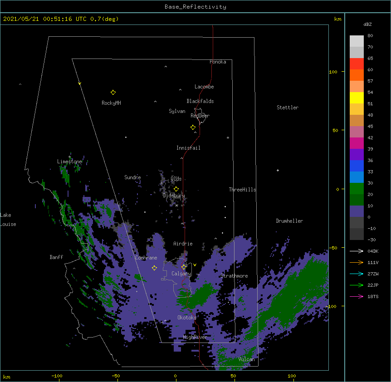Click the yellow marker inside Calgary boundary

click(x=184, y=267)
